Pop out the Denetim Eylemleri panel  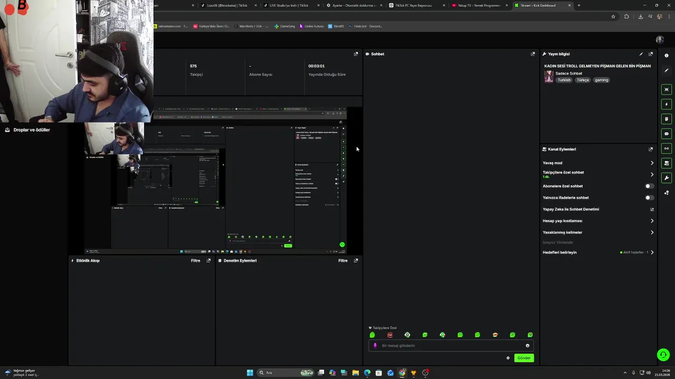(356, 261)
